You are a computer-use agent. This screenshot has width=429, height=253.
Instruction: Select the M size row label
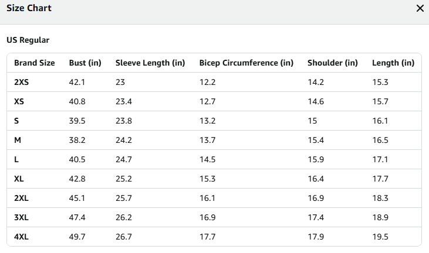point(18,140)
